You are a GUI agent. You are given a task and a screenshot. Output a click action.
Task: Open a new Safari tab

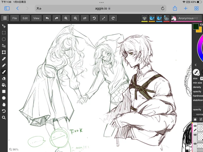coord(186,8)
